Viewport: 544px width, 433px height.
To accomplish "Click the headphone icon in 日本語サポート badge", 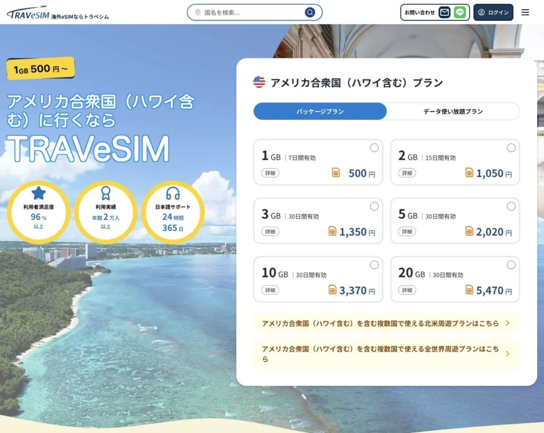I will pyautogui.click(x=173, y=193).
